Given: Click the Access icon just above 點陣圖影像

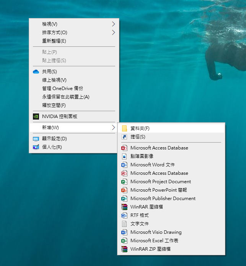Looking at the screenshot, I should tap(124, 148).
